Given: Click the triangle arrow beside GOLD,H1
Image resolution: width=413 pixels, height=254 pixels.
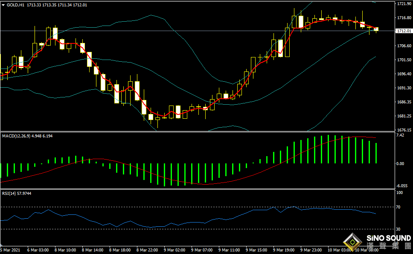Looking at the screenshot, I should pyautogui.click(x=3, y=5).
